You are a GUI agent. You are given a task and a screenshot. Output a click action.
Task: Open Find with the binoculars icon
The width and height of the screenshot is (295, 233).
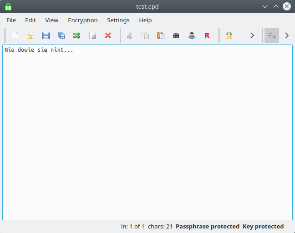pyautogui.click(x=176, y=35)
